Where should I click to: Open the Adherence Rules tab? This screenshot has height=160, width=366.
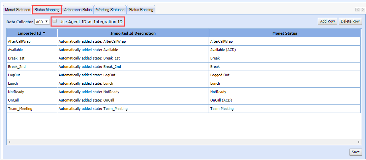tap(78, 10)
